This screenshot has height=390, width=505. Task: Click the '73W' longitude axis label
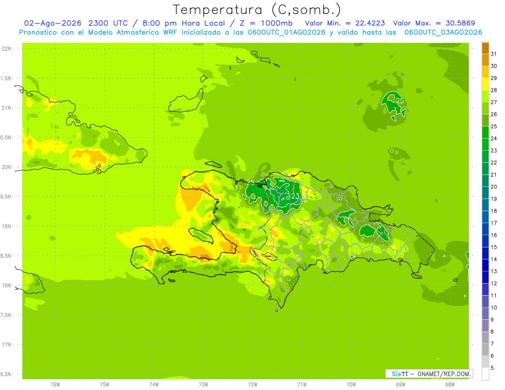[203, 384]
